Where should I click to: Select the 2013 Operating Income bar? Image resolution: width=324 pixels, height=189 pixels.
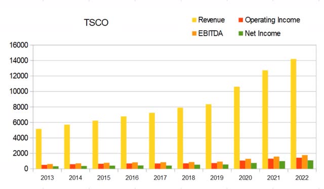click(x=44, y=167)
